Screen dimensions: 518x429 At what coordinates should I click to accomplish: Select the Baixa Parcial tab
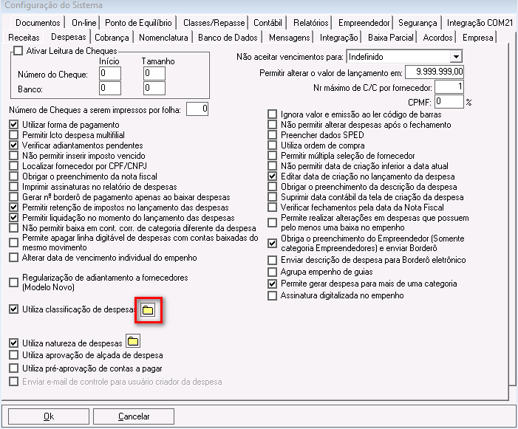(391, 38)
